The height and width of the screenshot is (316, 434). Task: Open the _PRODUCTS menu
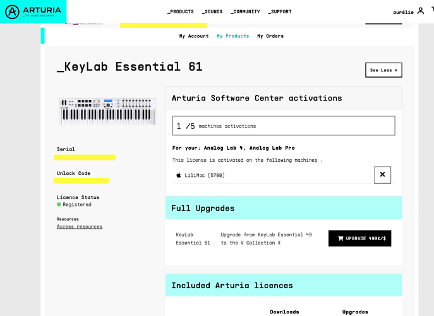(x=181, y=11)
